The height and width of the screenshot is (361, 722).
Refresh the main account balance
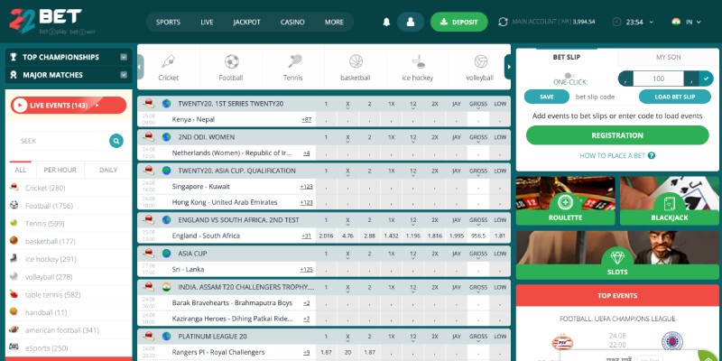pos(503,22)
